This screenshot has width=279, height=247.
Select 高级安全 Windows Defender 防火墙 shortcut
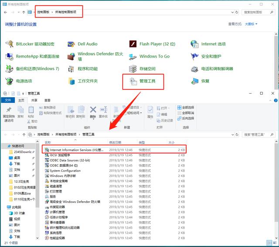click(x=114, y=202)
